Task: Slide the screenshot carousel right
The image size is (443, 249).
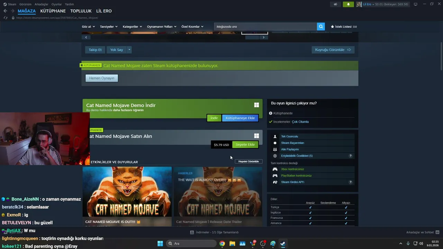Action: [264, 37]
